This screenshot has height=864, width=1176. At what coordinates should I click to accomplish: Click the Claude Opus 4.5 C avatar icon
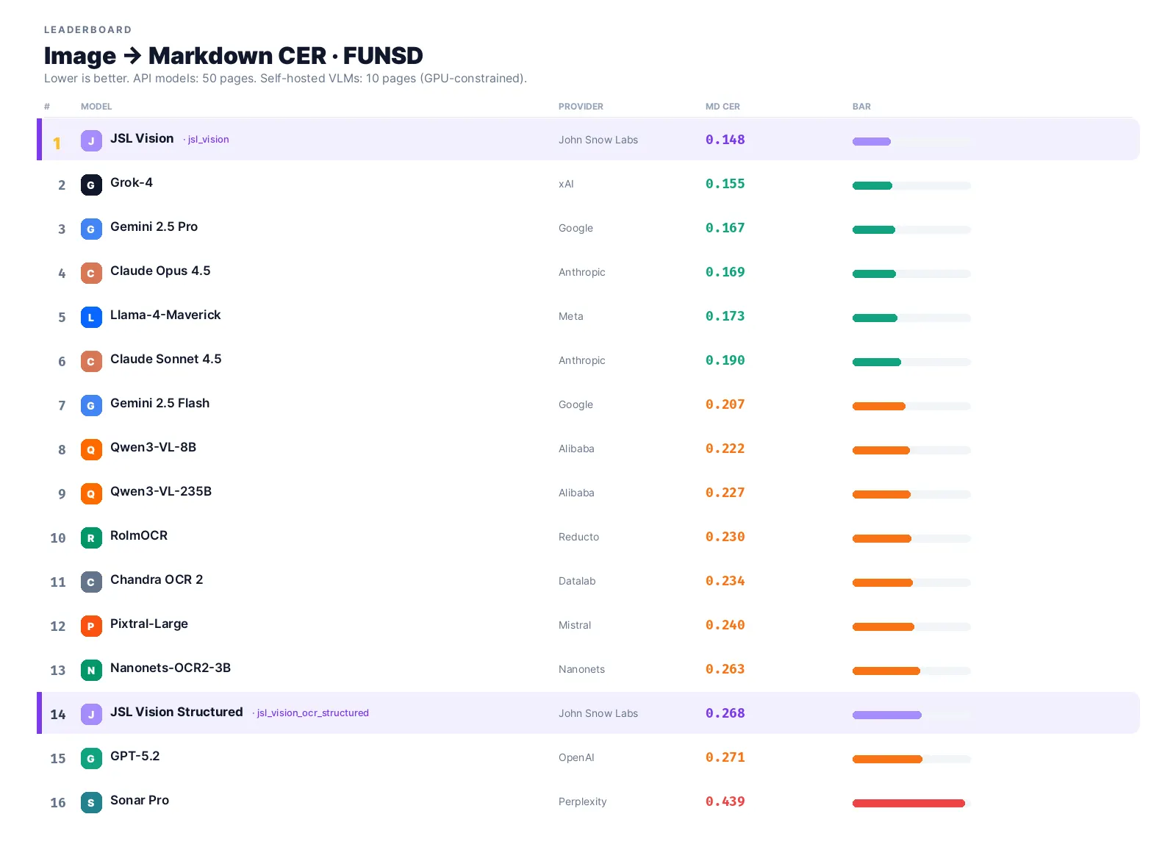(91, 273)
